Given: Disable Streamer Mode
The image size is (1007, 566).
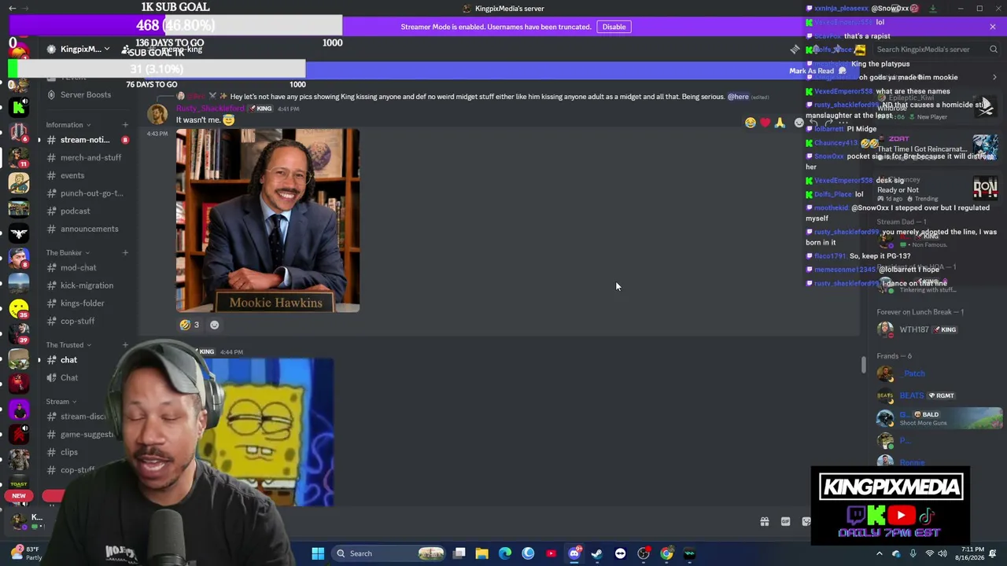Looking at the screenshot, I should point(614,27).
